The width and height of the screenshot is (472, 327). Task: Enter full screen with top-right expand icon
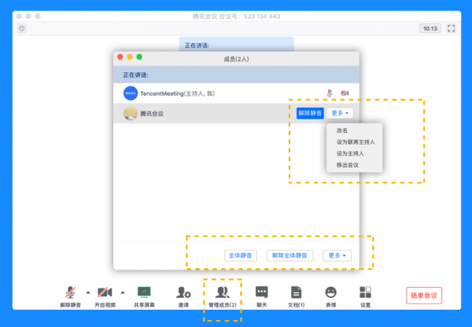coord(452,28)
